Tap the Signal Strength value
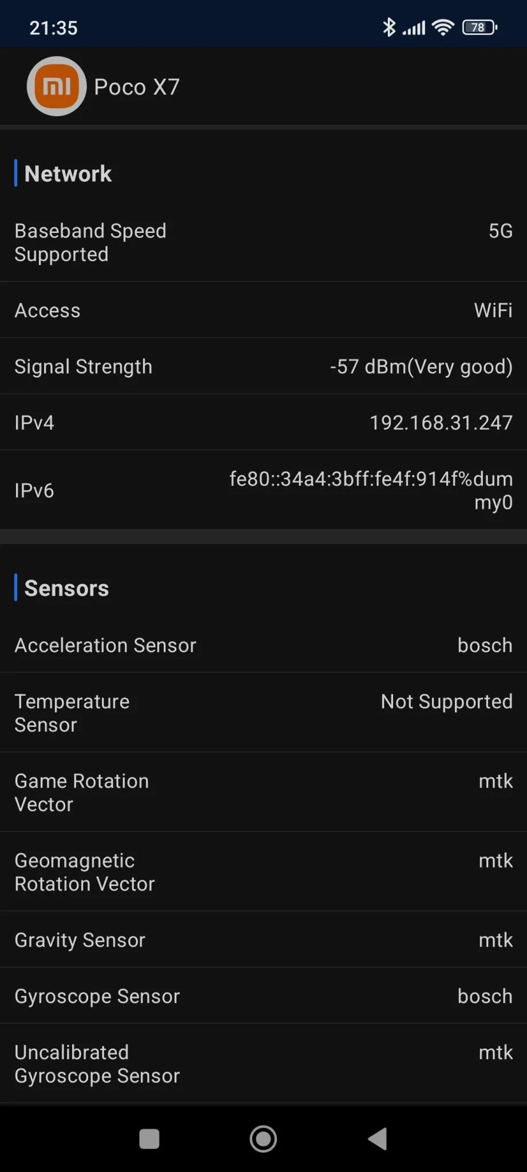The image size is (527, 1172). pyautogui.click(x=421, y=366)
